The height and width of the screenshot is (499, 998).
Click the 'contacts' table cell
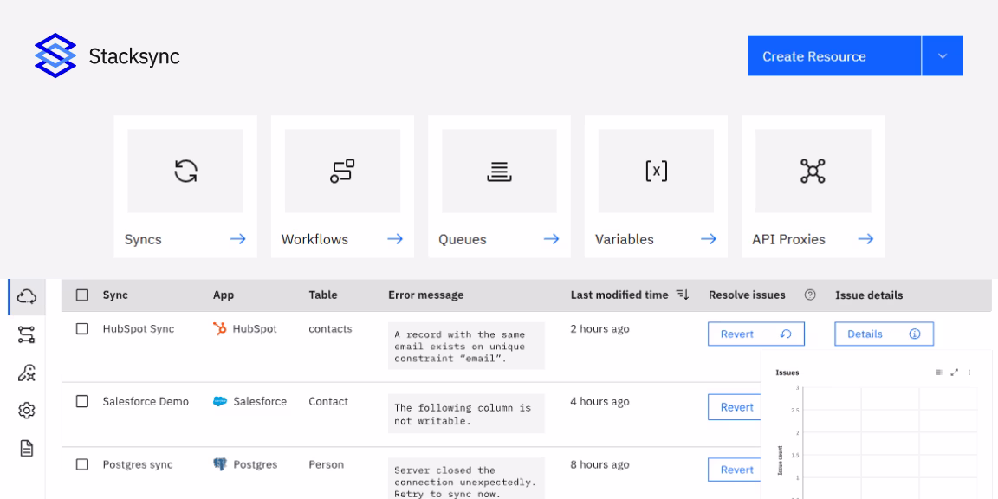330,329
